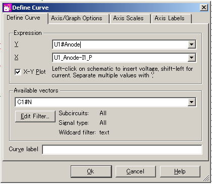Screen dimensions: 212x184
Task: Click into the Curve label field
Action: click(122, 150)
